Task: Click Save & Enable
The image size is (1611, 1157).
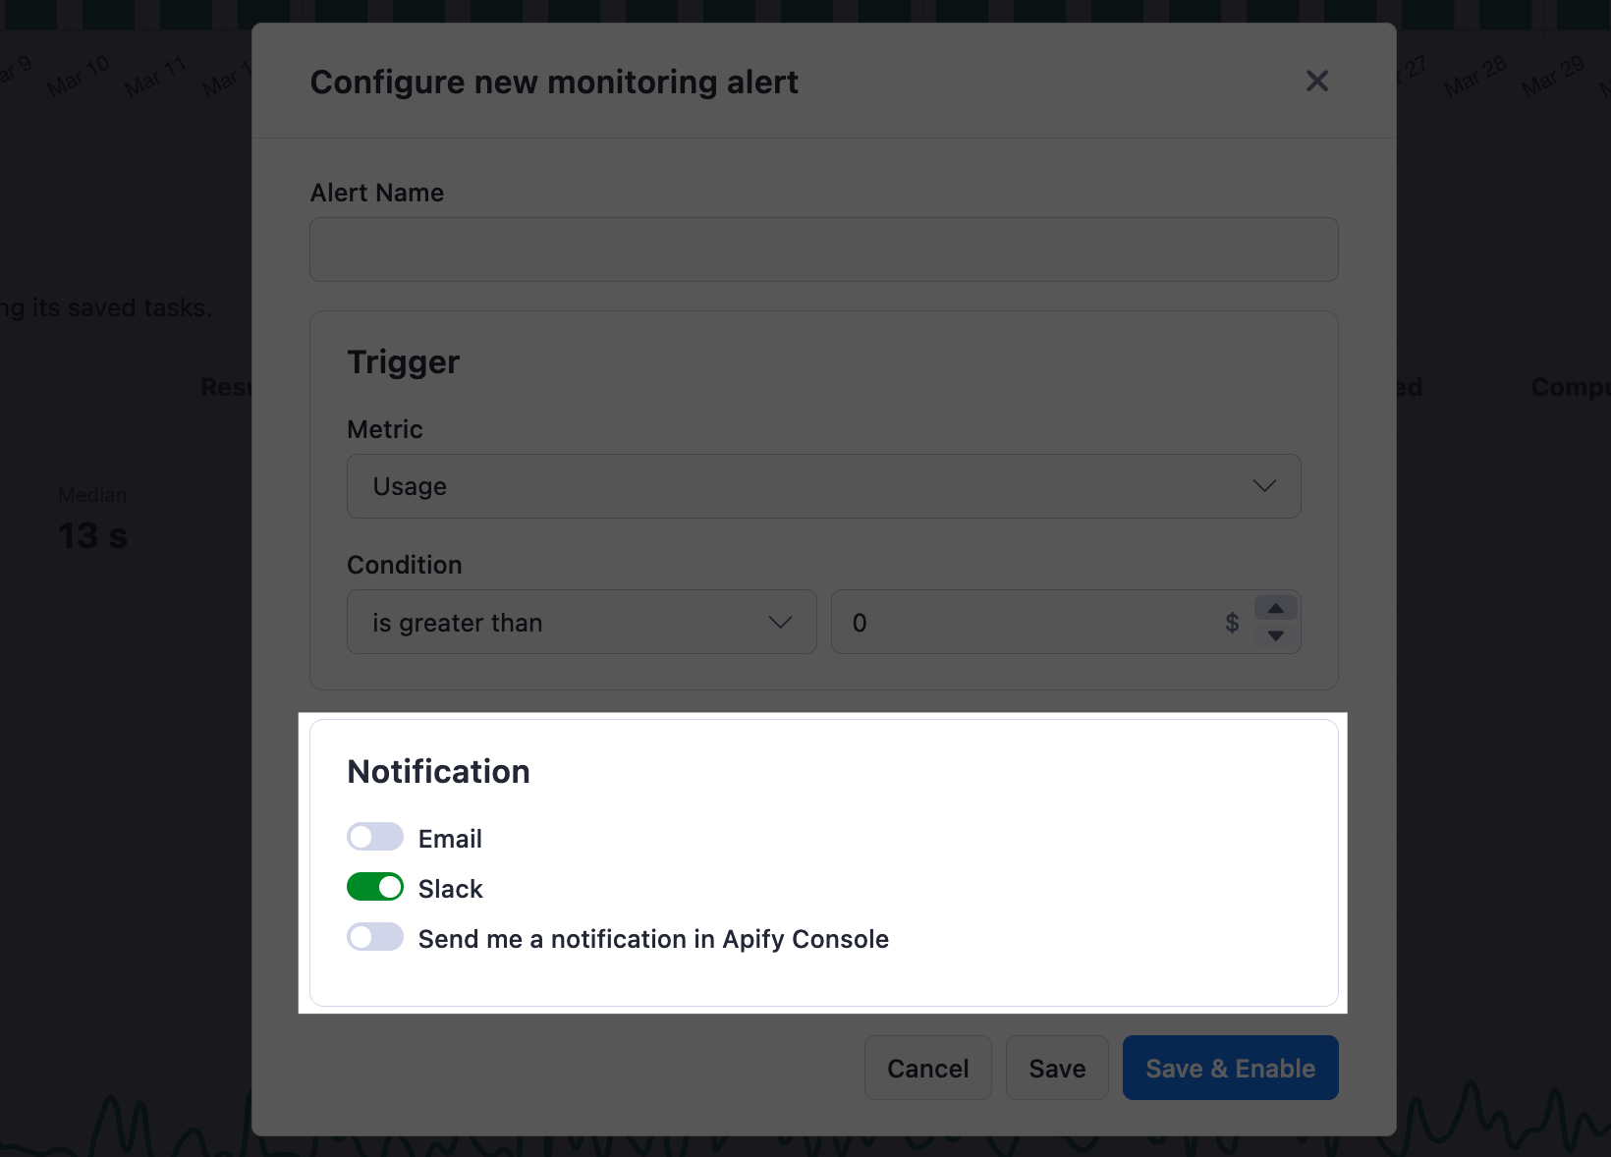Action: [x=1230, y=1068]
